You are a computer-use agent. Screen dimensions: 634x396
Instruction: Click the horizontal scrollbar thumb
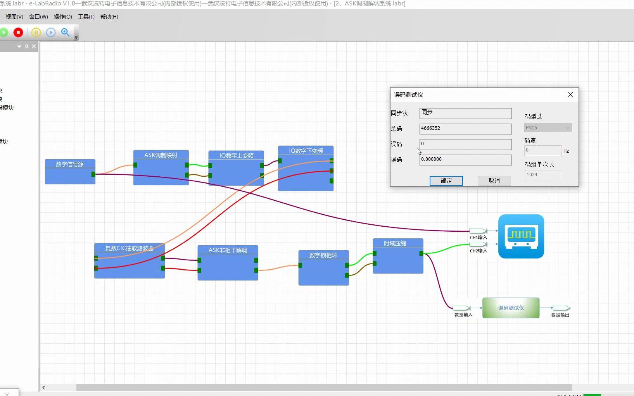[324, 387]
